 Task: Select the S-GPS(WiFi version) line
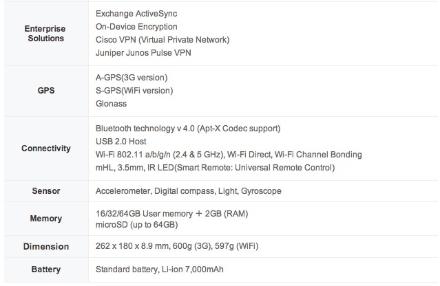click(134, 90)
